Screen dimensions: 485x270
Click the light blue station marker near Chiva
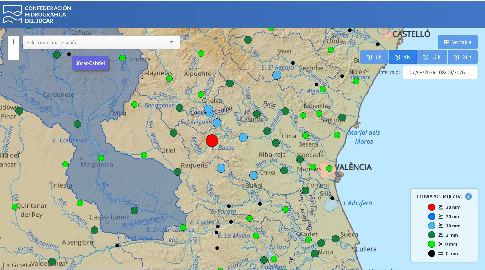tap(254, 175)
